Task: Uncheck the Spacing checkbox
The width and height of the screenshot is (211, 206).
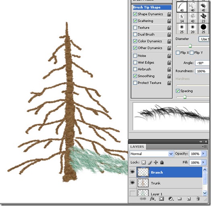Action: 178,91
